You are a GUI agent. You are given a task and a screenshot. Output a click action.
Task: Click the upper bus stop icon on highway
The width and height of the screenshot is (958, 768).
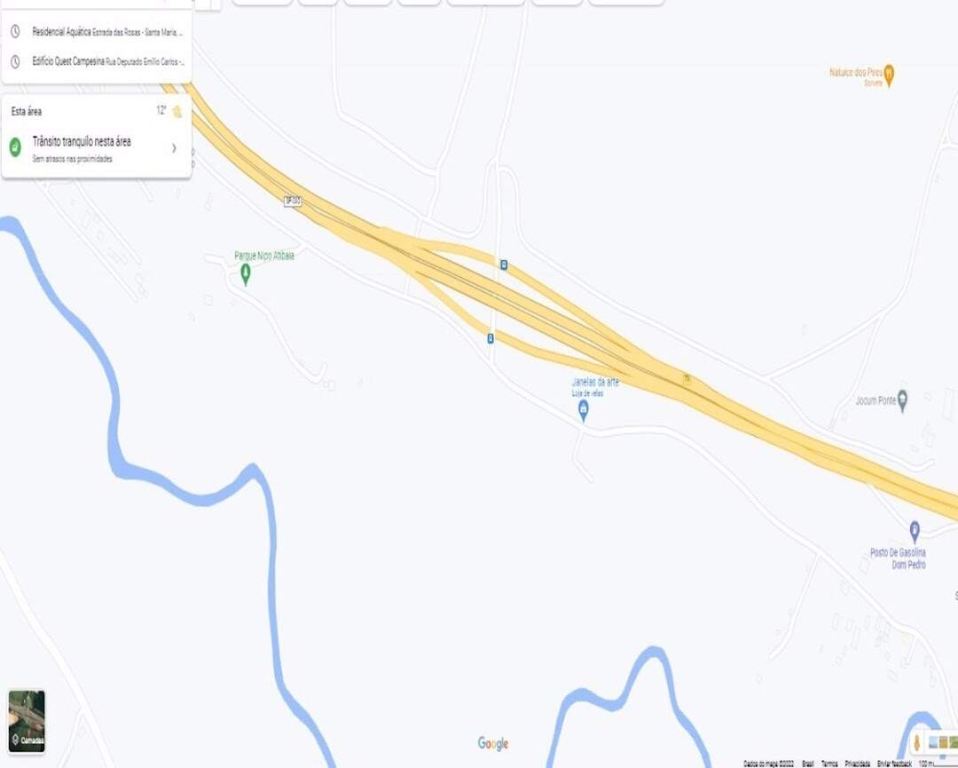click(x=504, y=265)
